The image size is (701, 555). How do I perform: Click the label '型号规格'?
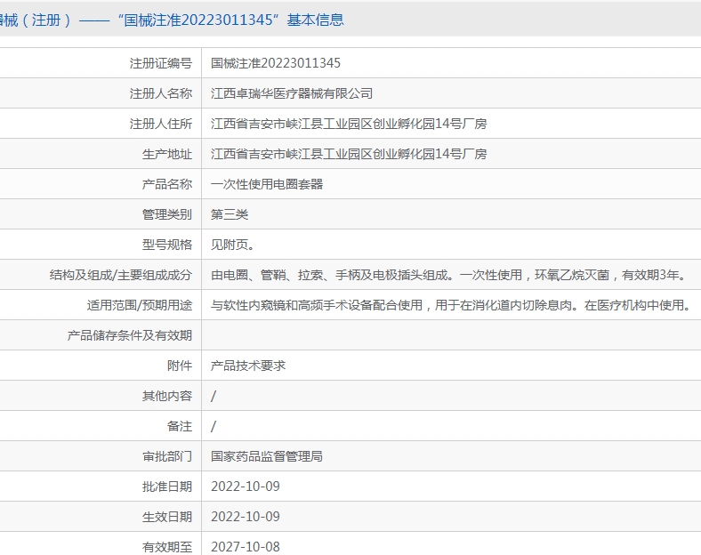[167, 245]
